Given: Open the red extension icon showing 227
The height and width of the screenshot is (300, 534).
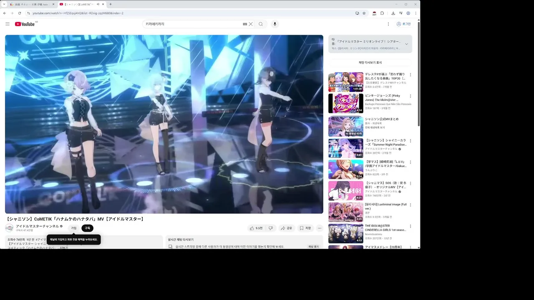Looking at the screenshot, I should tap(374, 13).
